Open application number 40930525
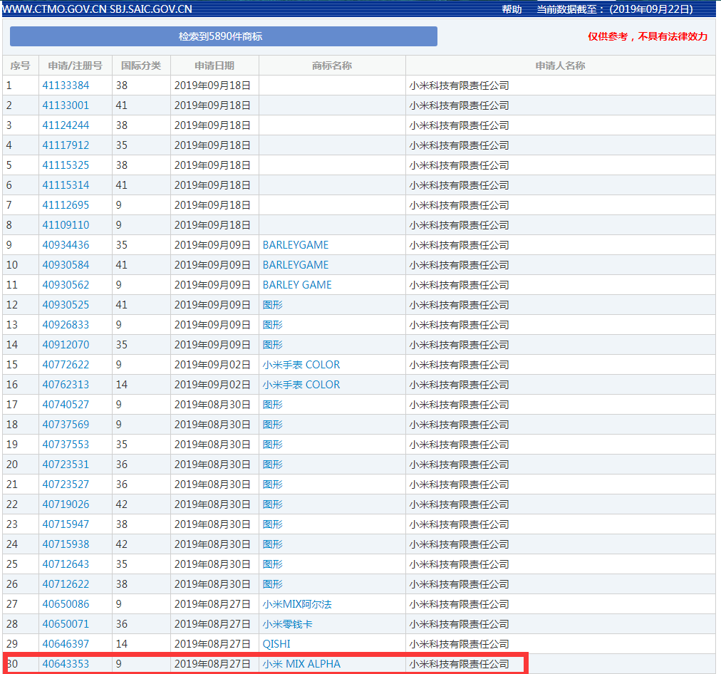The image size is (721, 674). (66, 305)
